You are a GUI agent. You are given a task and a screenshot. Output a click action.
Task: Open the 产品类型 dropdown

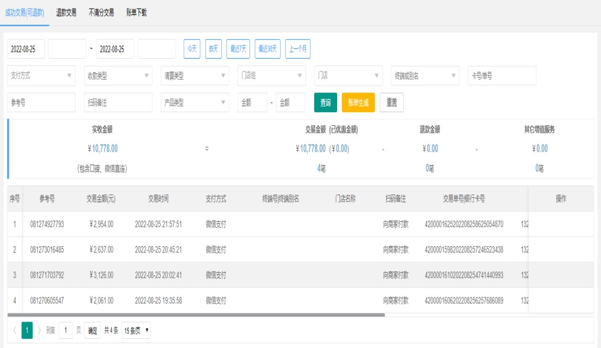coord(195,102)
